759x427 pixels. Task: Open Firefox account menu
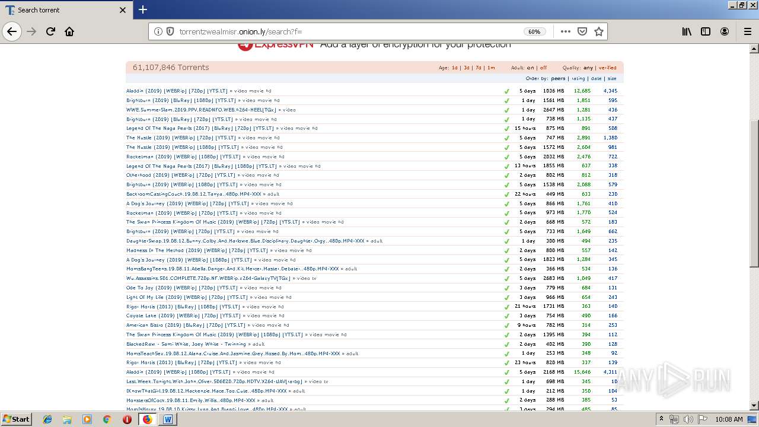pos(725,31)
